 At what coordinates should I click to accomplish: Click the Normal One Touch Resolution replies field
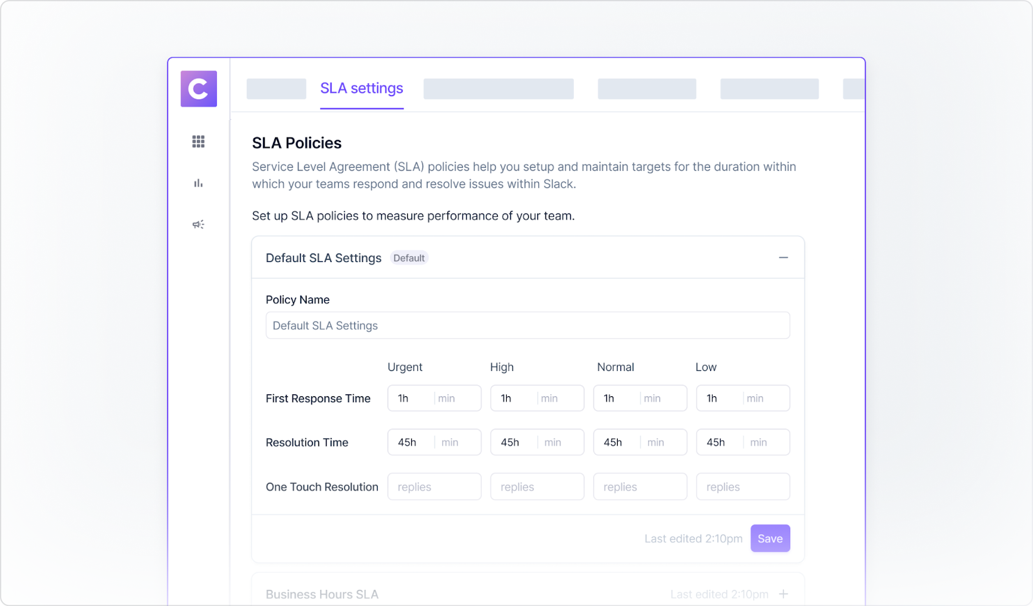pyautogui.click(x=639, y=487)
